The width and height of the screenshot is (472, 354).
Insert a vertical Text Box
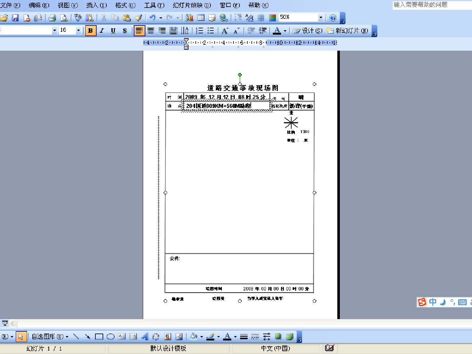click(x=133, y=337)
